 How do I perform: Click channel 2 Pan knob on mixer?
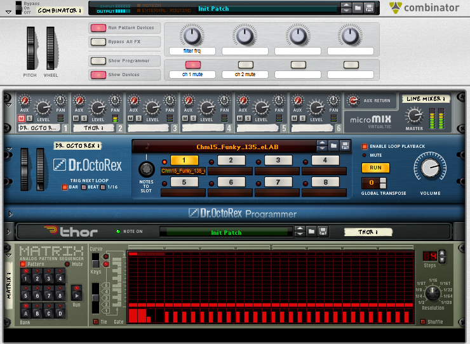click(115, 100)
